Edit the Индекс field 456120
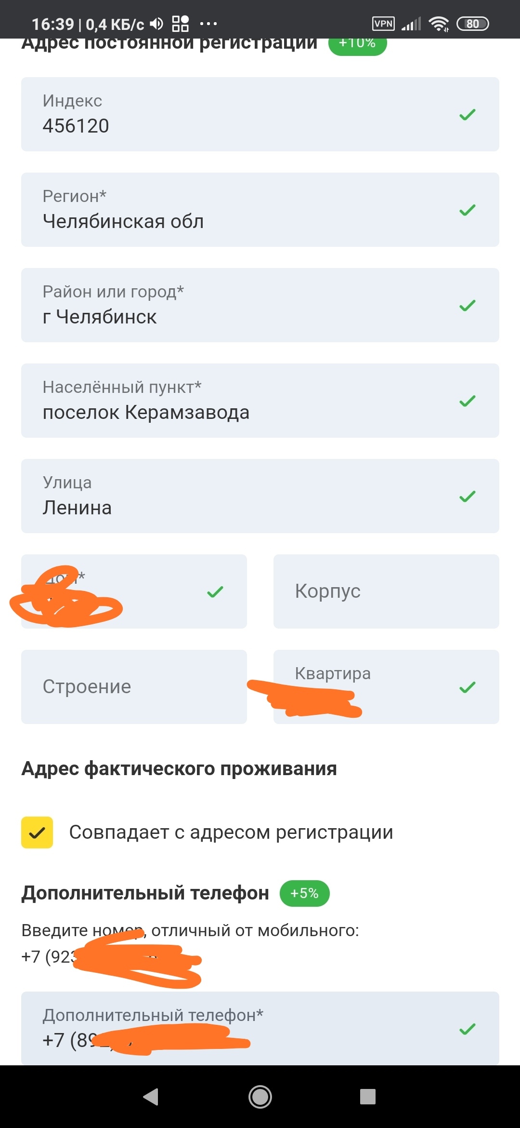Screen dimensions: 520x1128 tap(241, 115)
